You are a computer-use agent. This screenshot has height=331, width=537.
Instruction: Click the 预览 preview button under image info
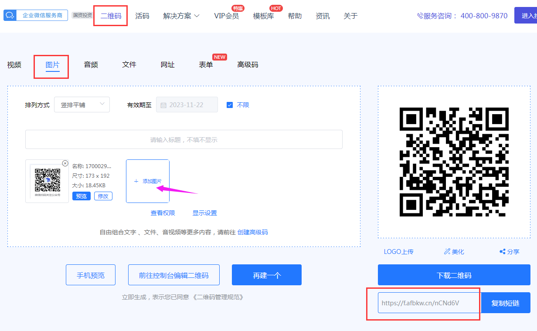click(82, 196)
